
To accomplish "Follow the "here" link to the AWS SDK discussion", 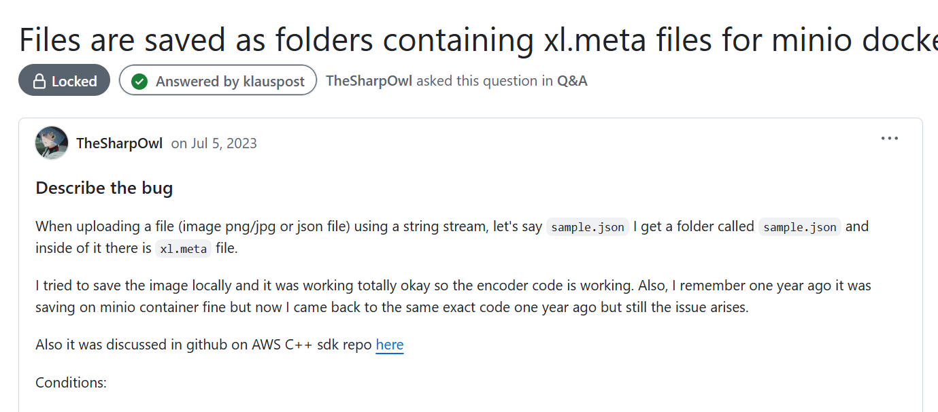I will point(389,345).
